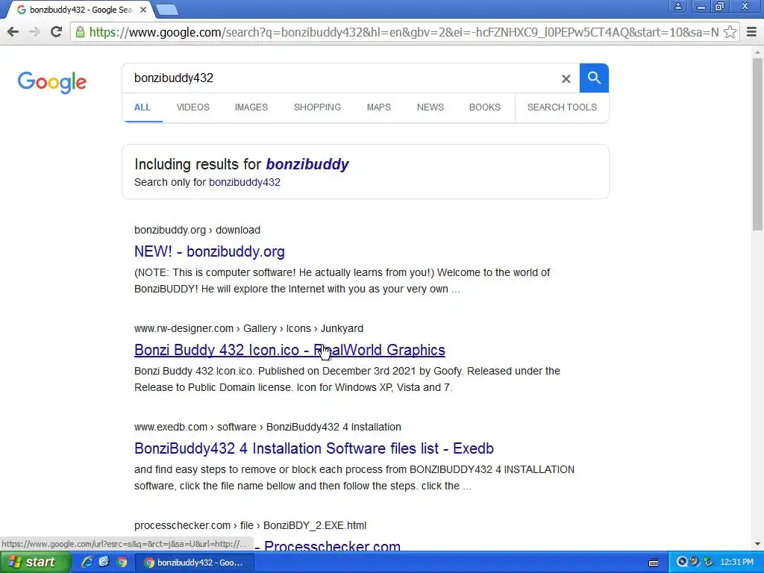Open BonziBuddy432 4 Installation Exedb result
The image size is (764, 573).
(x=314, y=448)
